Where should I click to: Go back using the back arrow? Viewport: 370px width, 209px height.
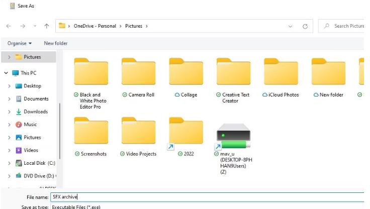tap(9, 26)
